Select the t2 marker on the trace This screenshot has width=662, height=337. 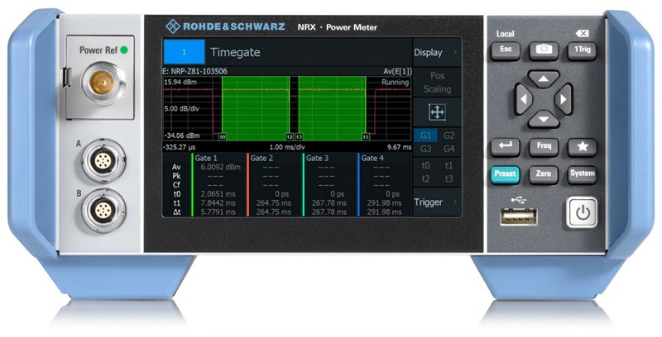pos(290,137)
